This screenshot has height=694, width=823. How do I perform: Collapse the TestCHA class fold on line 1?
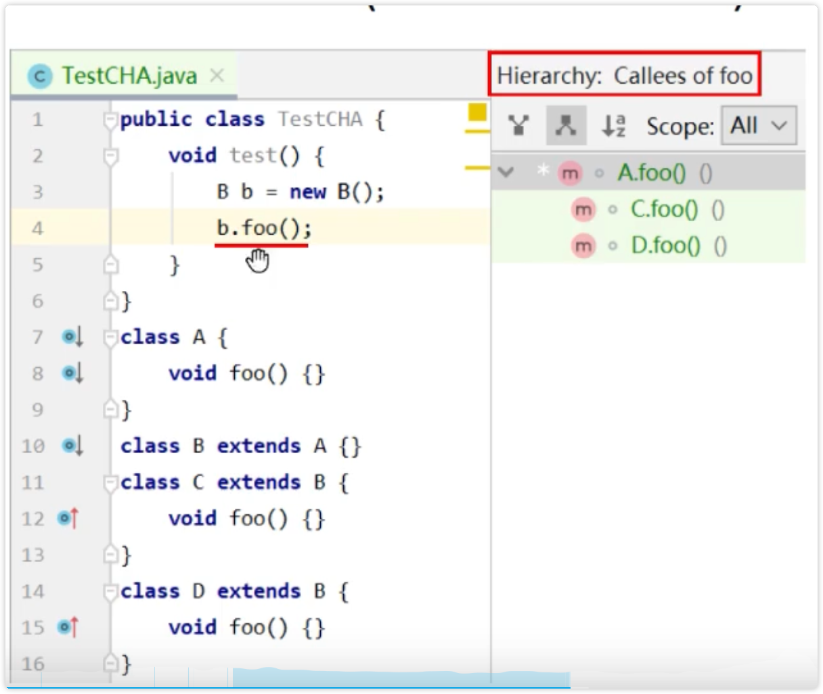coord(110,120)
